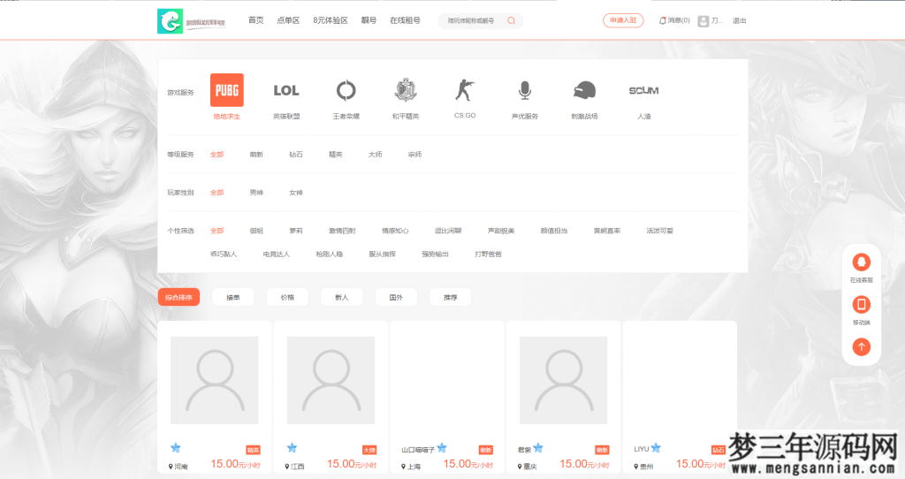Open 8元体验区 in the navigation
905x479 pixels.
pos(331,20)
